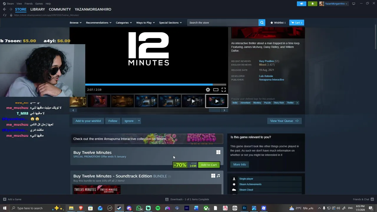
Task: Show hidden system tray icons
Action: [x=319, y=208]
